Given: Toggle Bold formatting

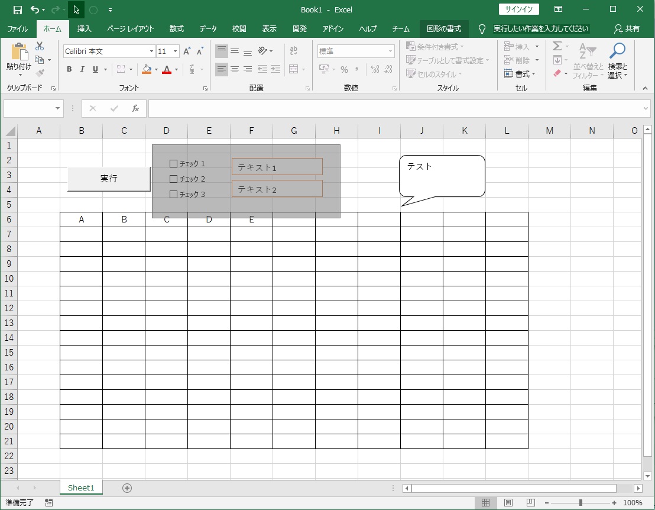Looking at the screenshot, I should coord(69,69).
